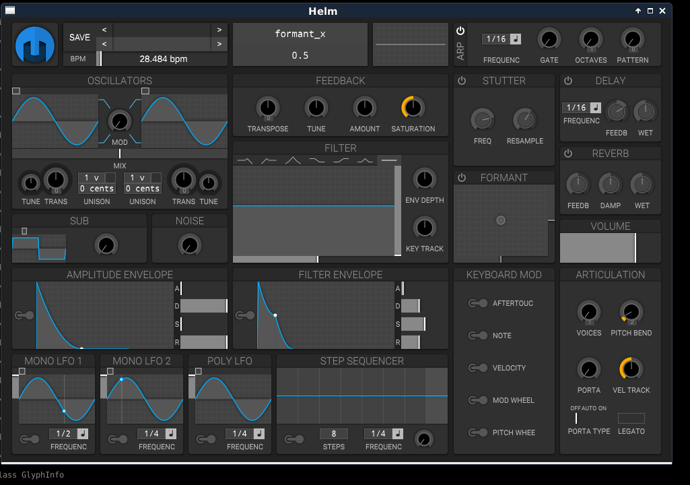Click the SAVE button

[x=79, y=38]
